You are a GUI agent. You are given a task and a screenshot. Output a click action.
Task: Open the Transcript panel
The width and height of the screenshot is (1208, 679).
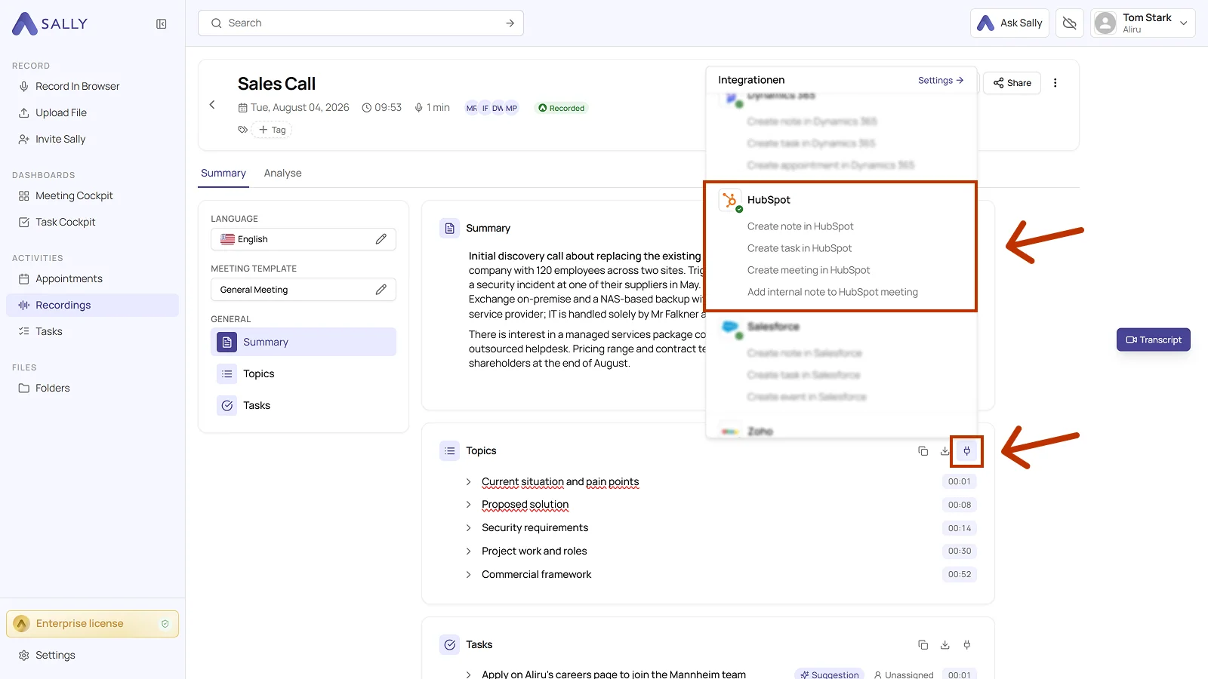1154,339
